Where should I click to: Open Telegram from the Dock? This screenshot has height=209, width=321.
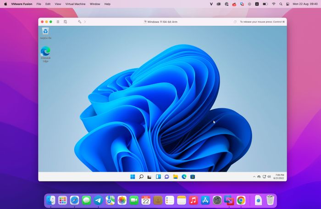tap(98, 200)
